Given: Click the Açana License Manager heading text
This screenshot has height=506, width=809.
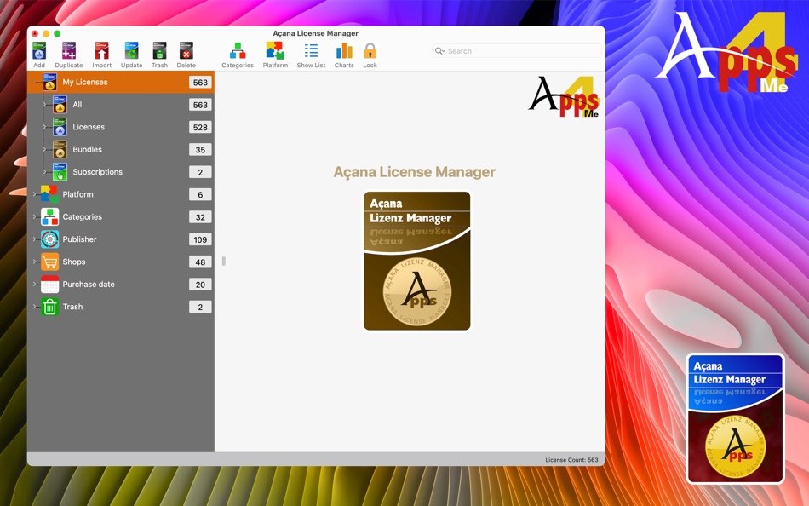Looking at the screenshot, I should point(415,172).
